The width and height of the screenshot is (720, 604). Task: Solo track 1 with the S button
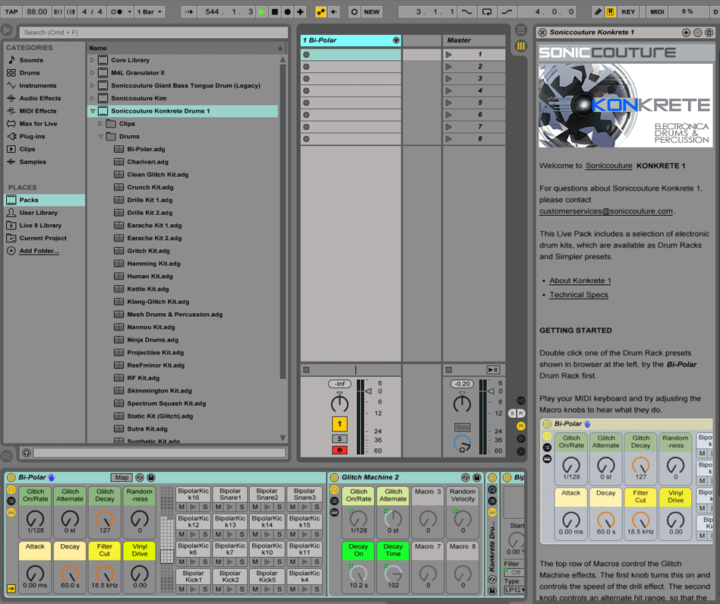[x=339, y=439]
